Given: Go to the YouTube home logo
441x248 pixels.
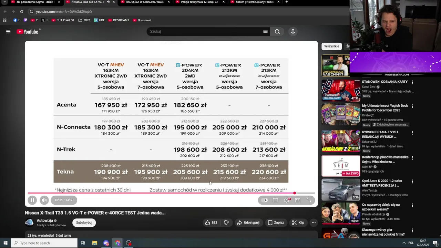Looking at the screenshot, I should [x=28, y=32].
